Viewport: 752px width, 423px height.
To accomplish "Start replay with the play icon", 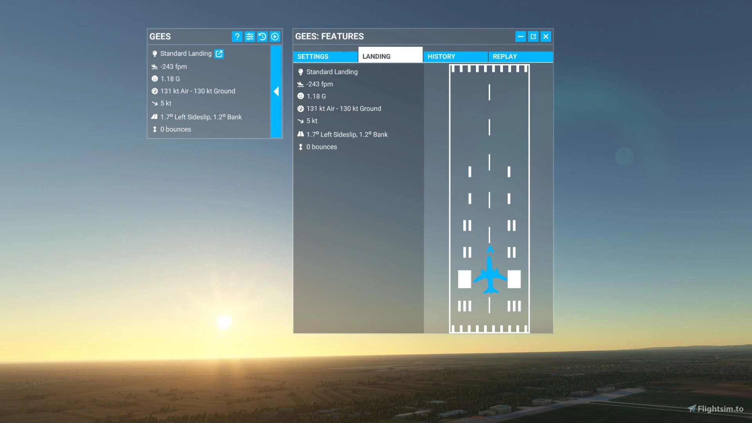I will click(x=275, y=36).
